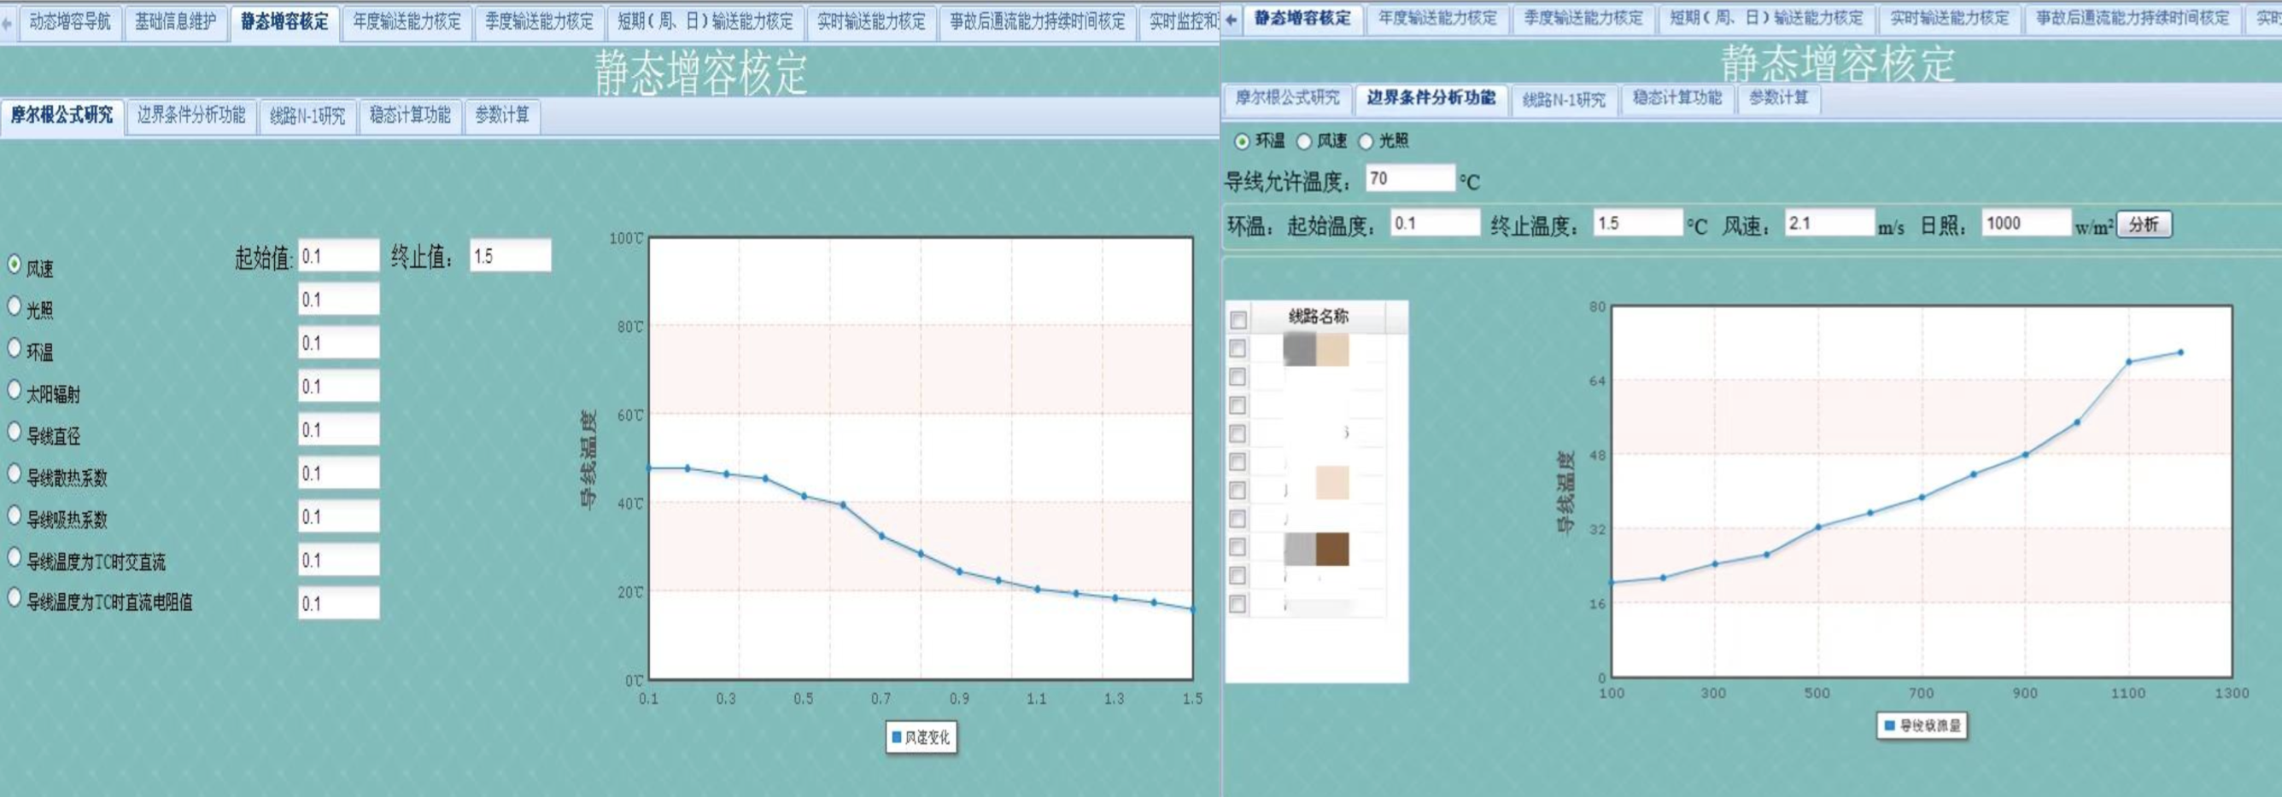Click the left tab scroll arrow in right panel
Viewport: 2282px width, 797px height.
(x=1231, y=20)
